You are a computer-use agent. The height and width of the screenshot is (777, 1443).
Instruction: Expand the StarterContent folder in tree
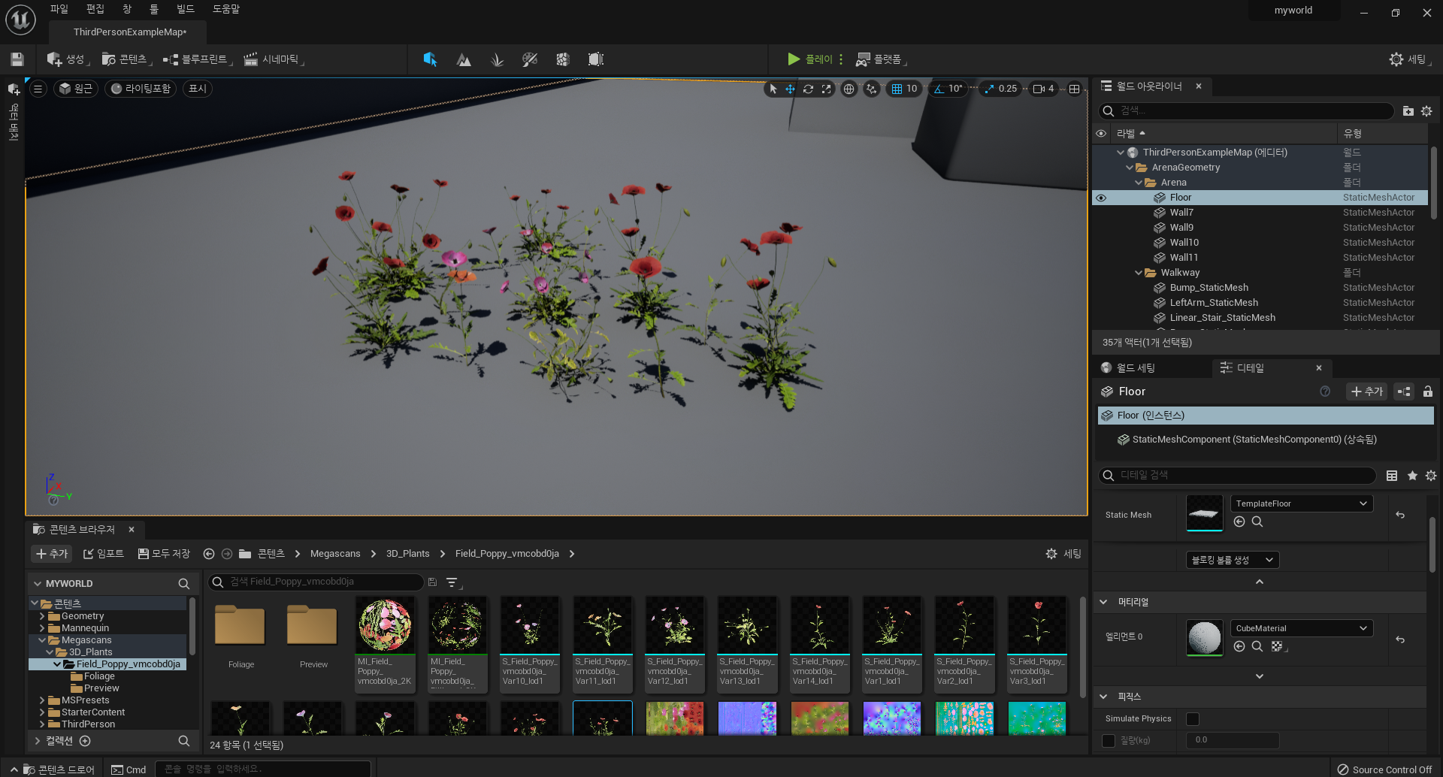[42, 712]
